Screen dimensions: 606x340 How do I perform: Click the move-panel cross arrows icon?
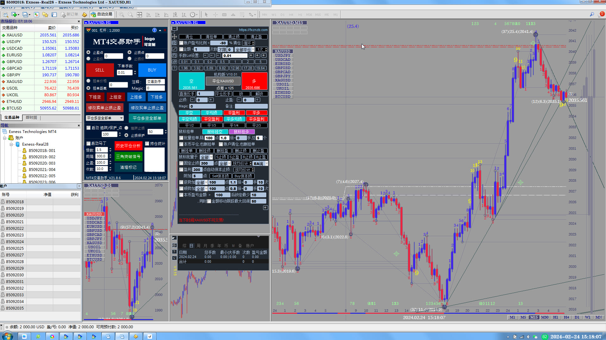pos(174,37)
